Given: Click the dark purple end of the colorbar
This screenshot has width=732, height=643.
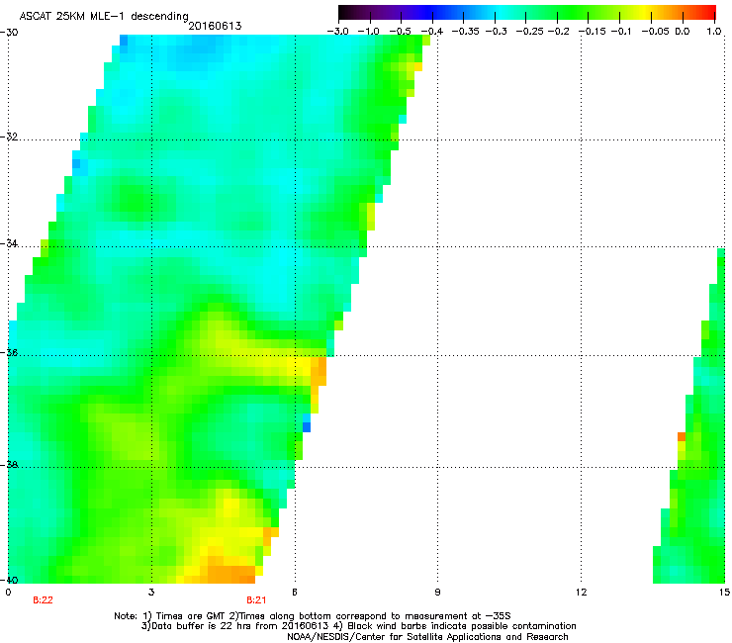Looking at the screenshot, I should point(345,13).
